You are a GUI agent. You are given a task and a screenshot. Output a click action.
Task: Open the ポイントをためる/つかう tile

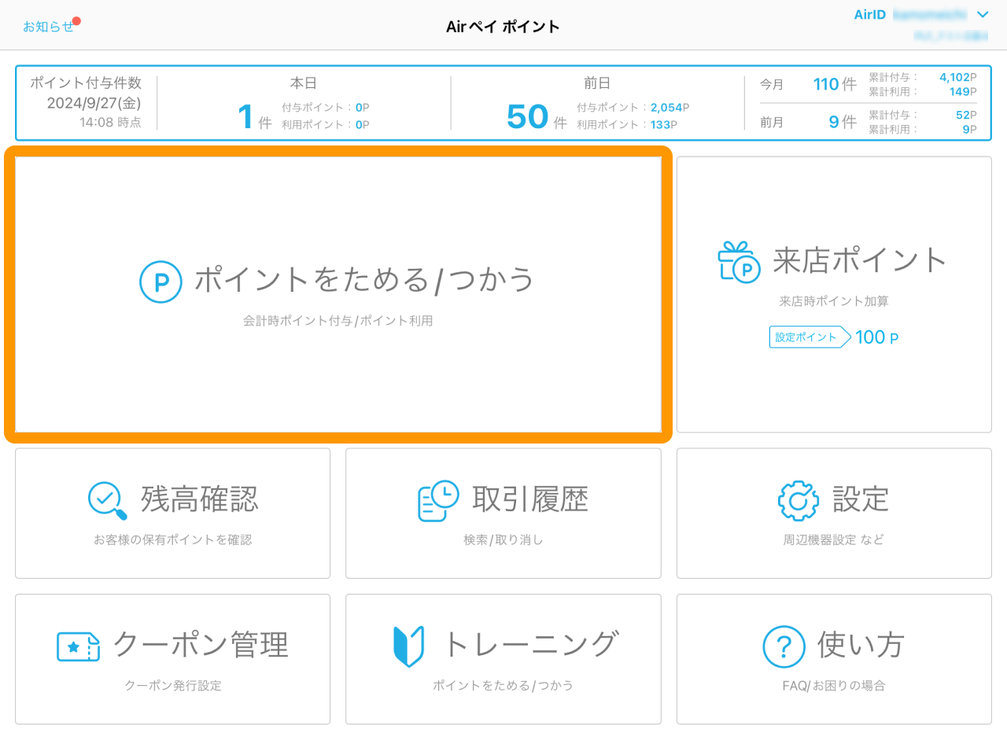[x=338, y=294]
